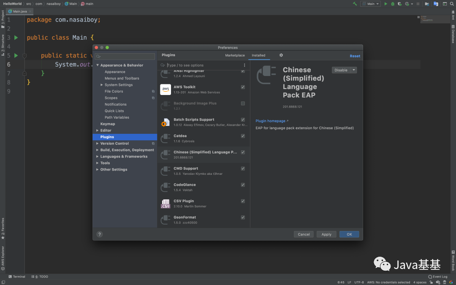Open the dropdown arrow beside Disable button
The height and width of the screenshot is (285, 456).
click(354, 70)
